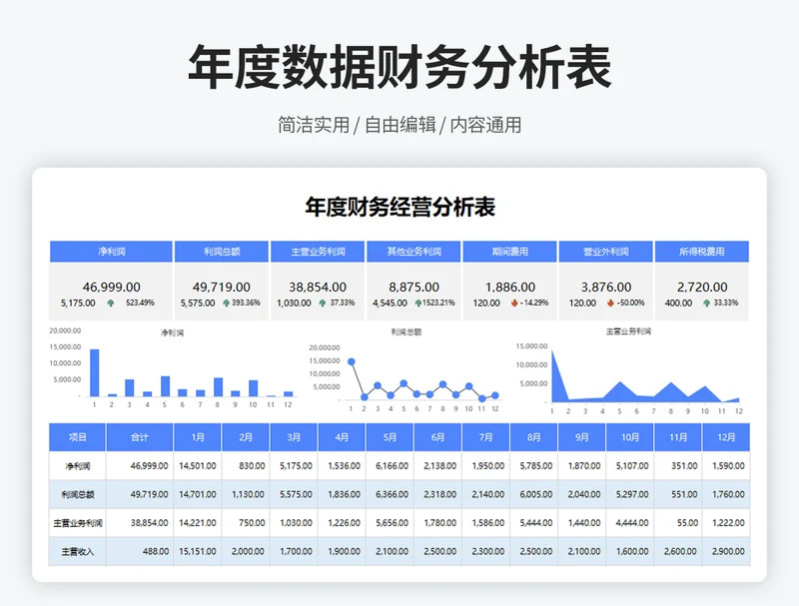This screenshot has height=606, width=799.
Task: Click the red down arrow beside -14.29%
Action: 514,303
